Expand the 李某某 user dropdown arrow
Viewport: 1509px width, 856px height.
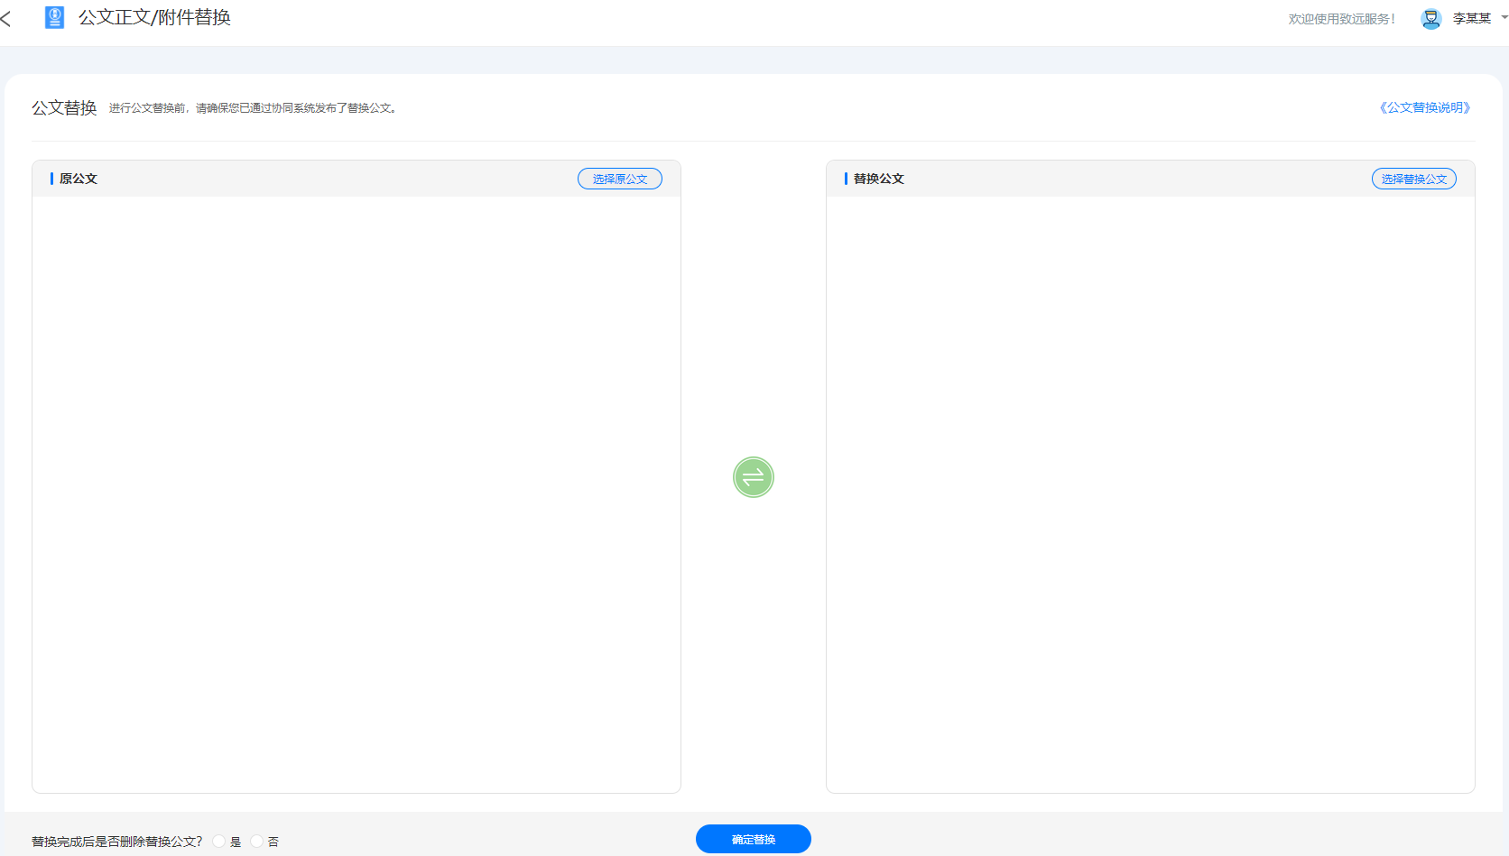[x=1504, y=17]
